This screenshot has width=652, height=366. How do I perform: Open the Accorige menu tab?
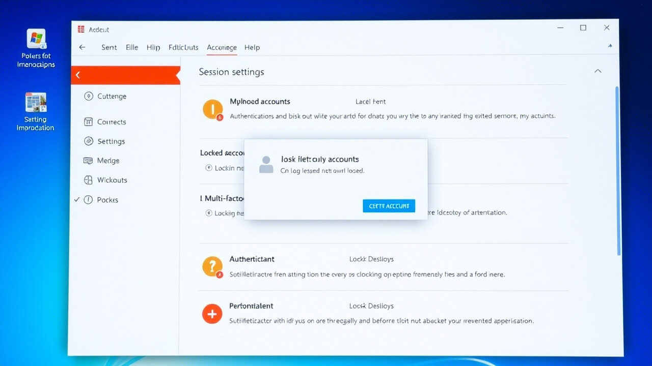(x=222, y=47)
